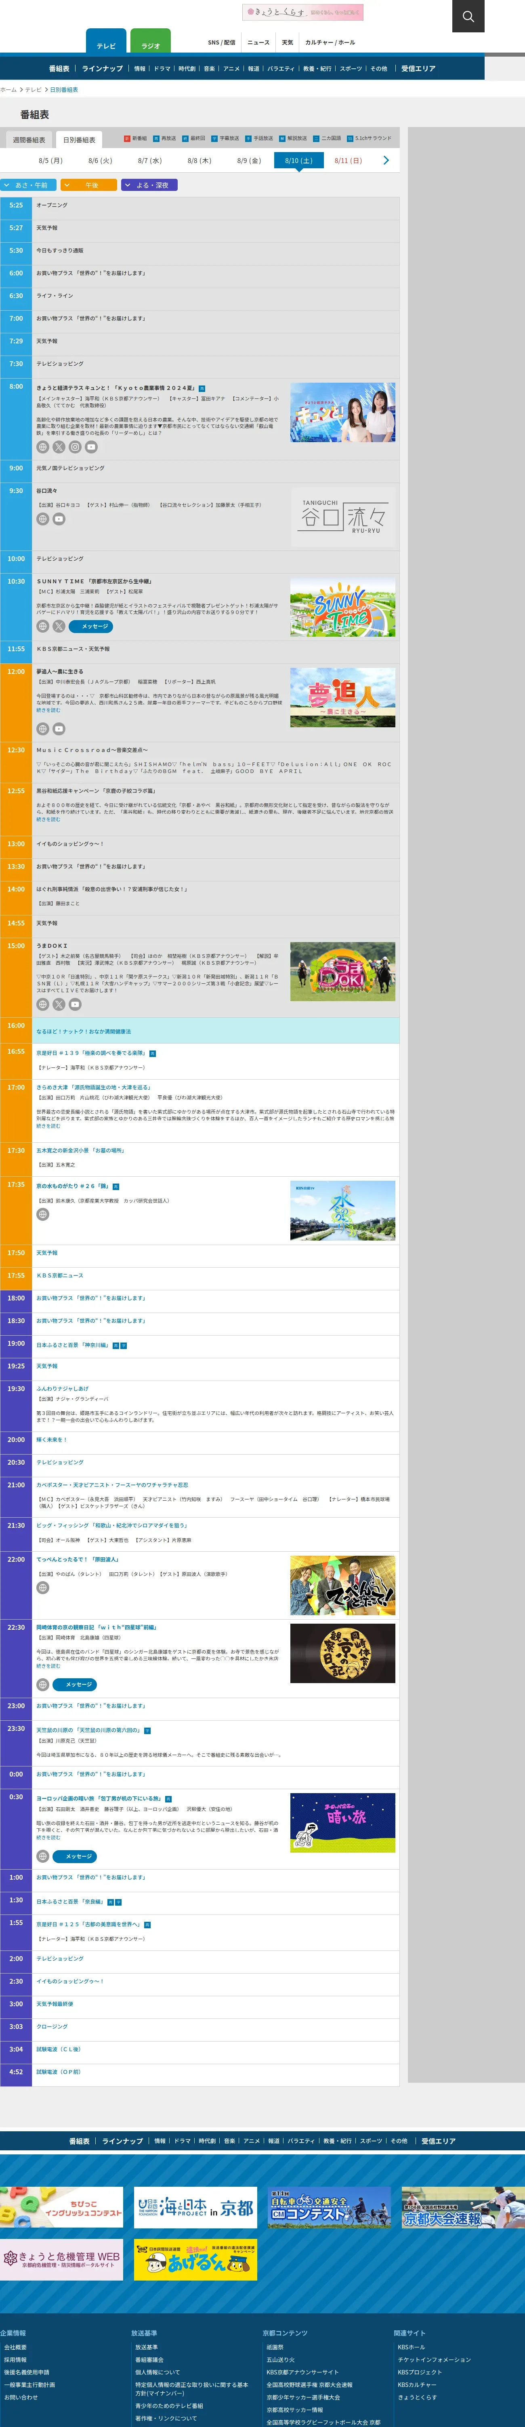Open カルチャー / ホール in the top menu
The height and width of the screenshot is (2427, 525).
click(330, 42)
